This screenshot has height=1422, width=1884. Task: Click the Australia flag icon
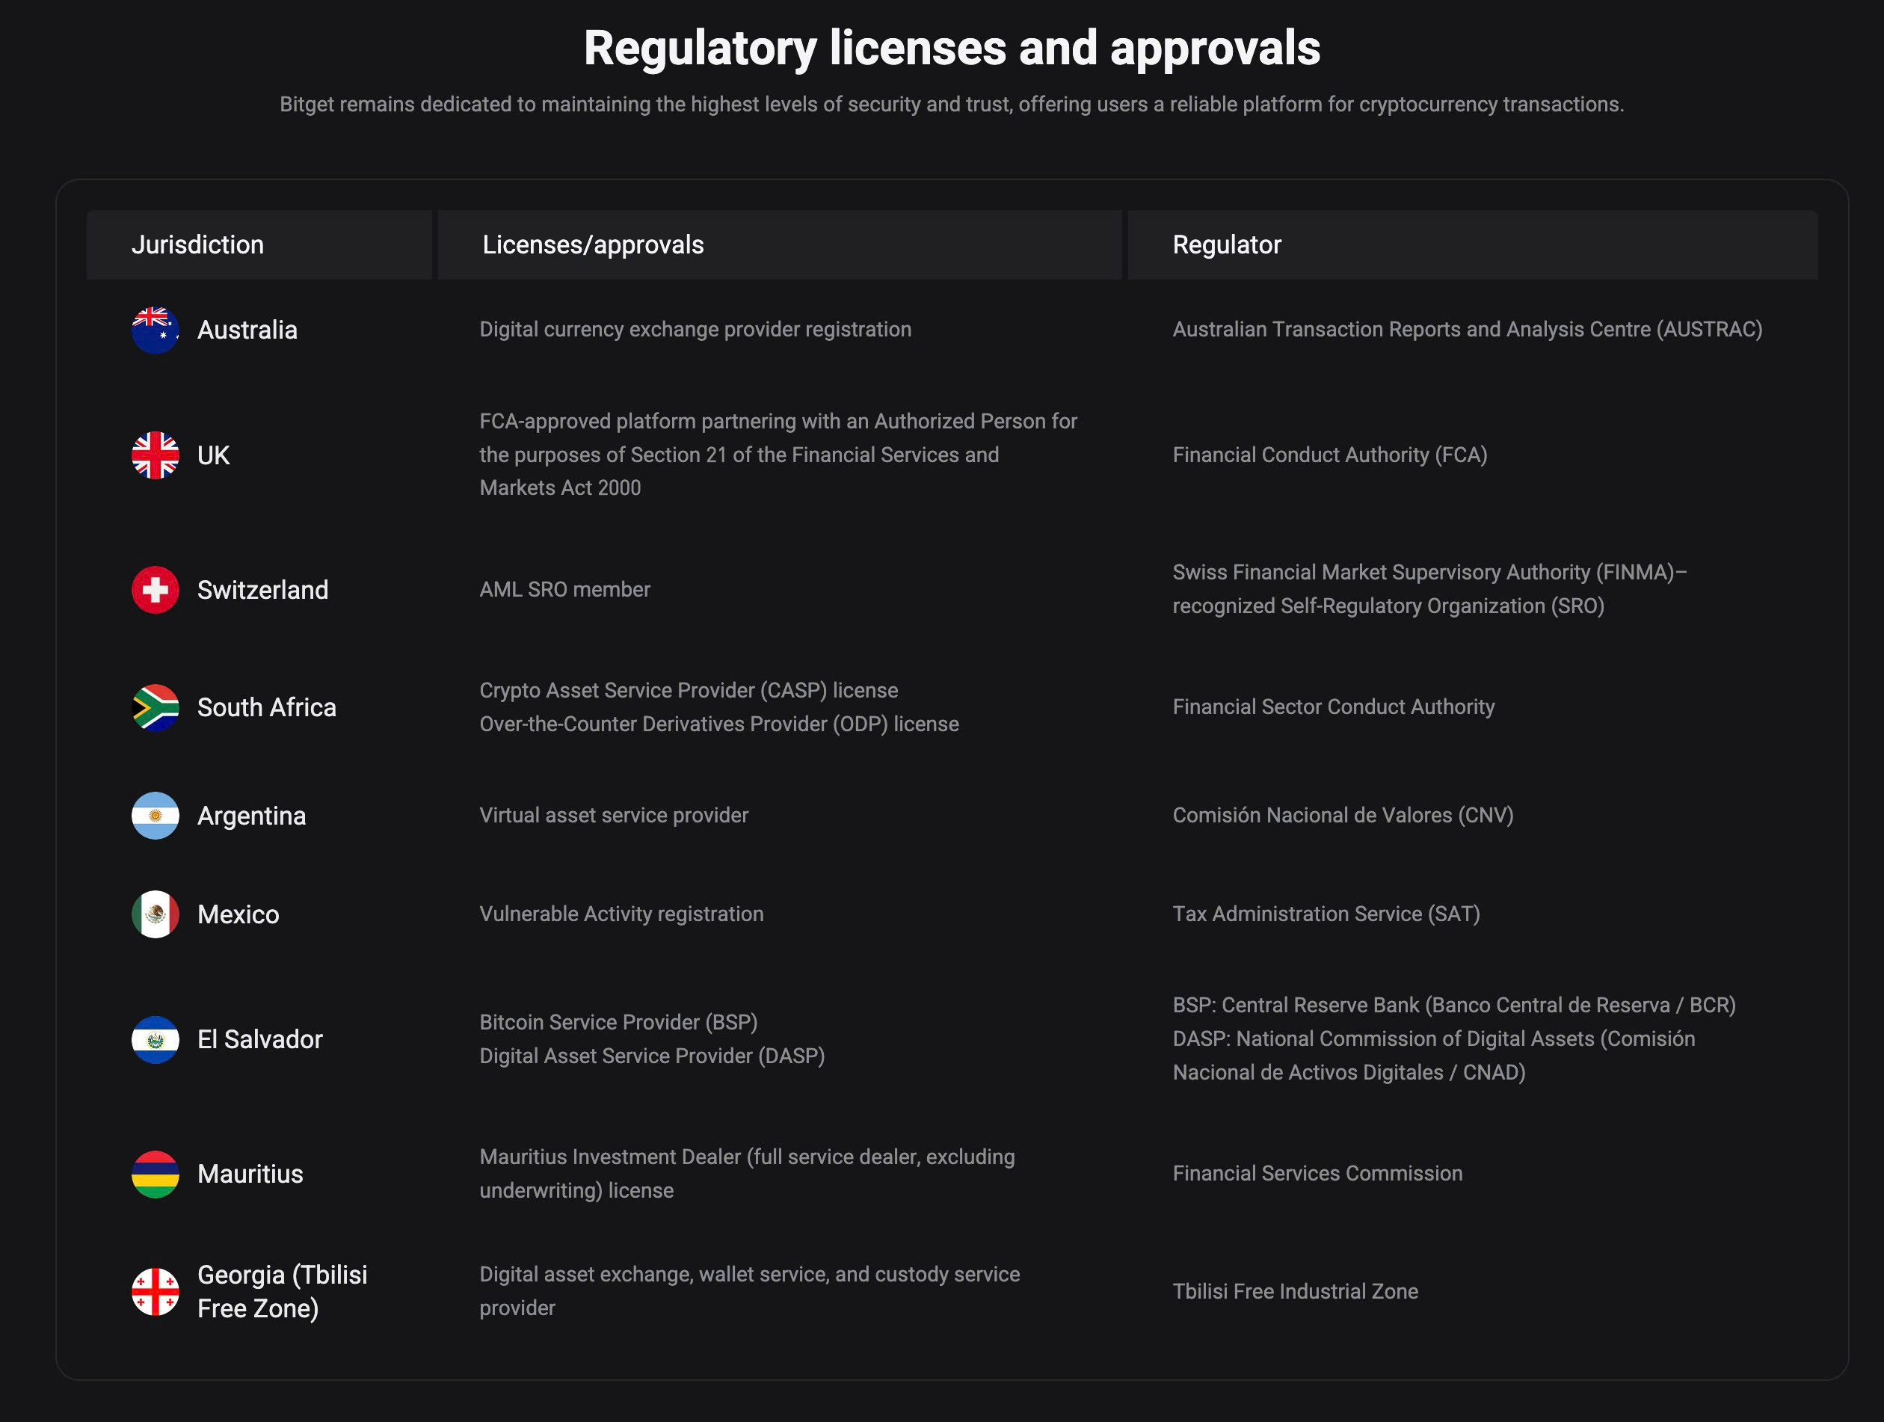[x=155, y=330]
